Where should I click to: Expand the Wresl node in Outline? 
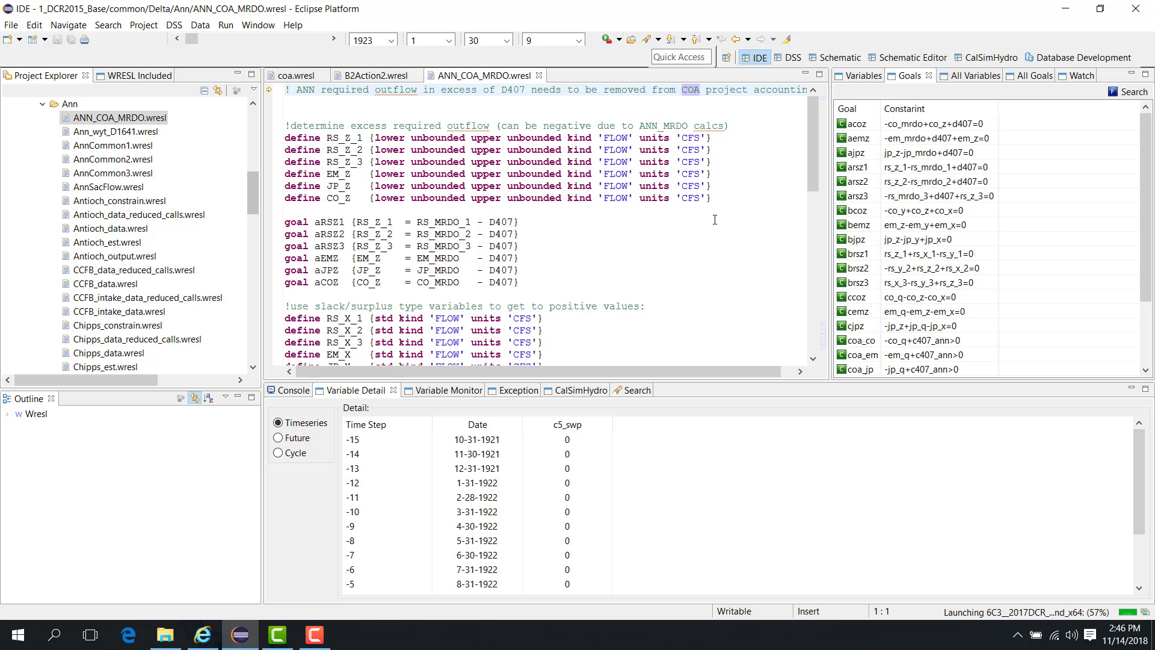pos(7,414)
